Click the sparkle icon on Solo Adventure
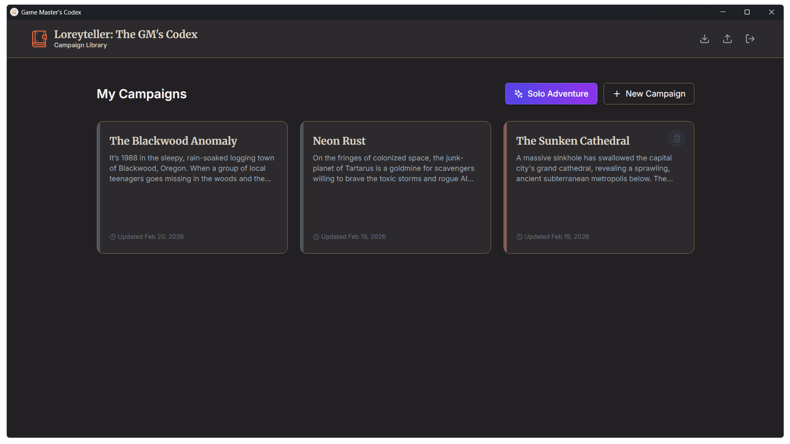The width and height of the screenshot is (790, 444). click(x=518, y=94)
